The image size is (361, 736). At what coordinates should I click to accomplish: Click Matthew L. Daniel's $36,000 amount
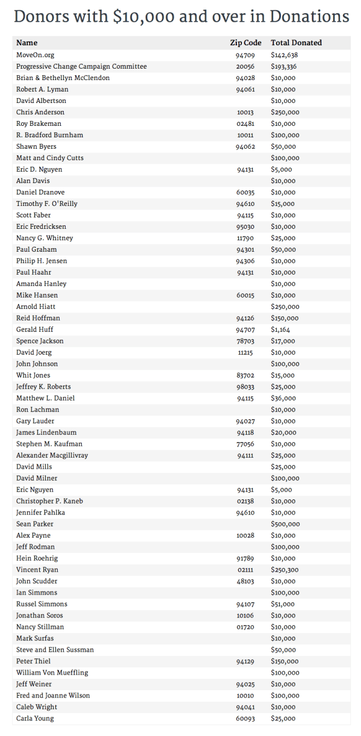283,398
